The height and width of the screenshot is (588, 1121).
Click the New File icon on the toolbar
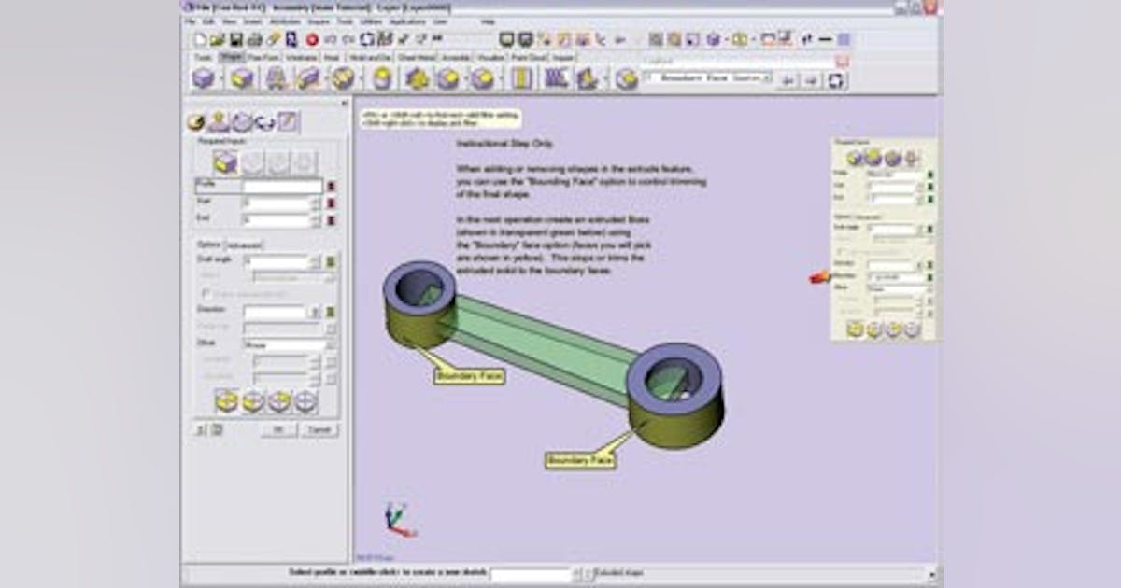[199, 37]
